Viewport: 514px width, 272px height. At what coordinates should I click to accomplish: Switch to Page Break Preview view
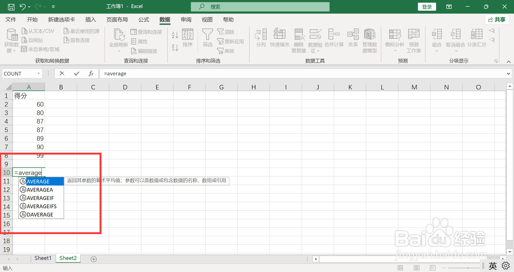tap(432, 267)
